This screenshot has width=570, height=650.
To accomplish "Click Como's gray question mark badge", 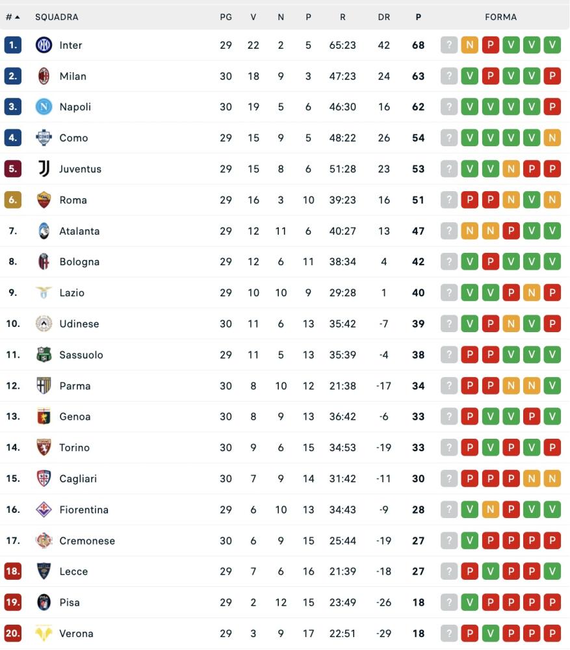I will tap(448, 138).
